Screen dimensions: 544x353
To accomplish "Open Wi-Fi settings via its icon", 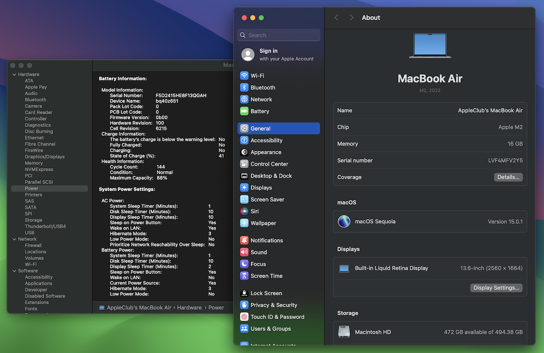I will click(244, 76).
